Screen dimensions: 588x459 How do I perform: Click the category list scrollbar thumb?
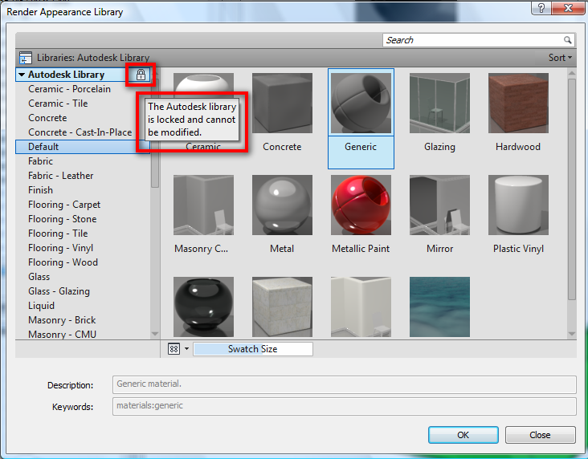coord(155,133)
